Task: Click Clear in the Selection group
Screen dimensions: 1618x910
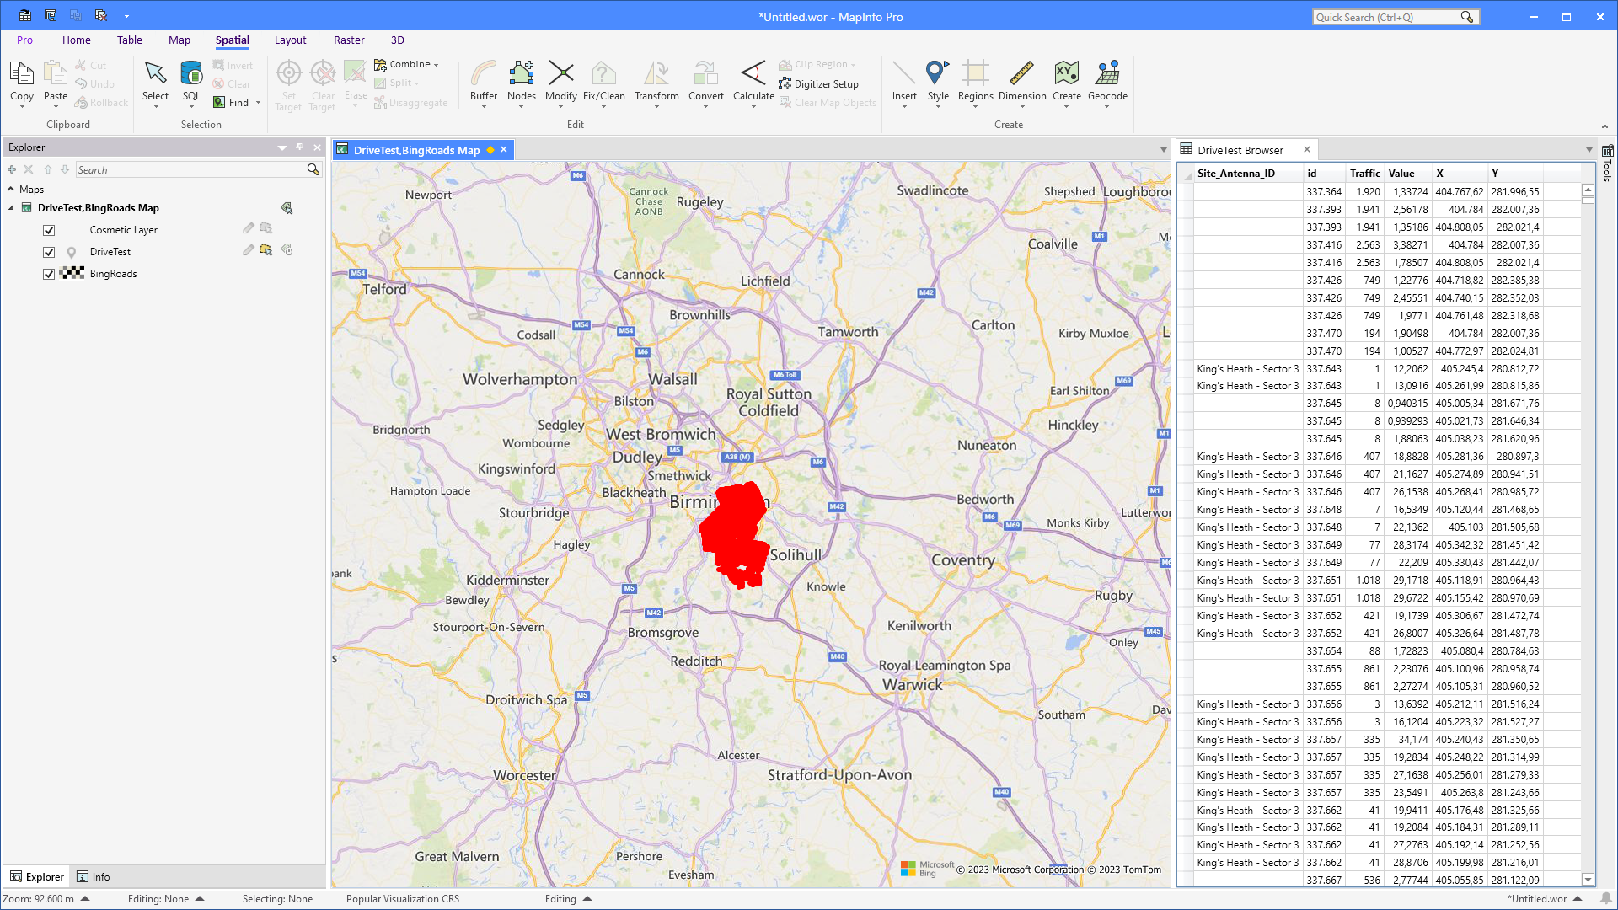Action: [x=233, y=83]
